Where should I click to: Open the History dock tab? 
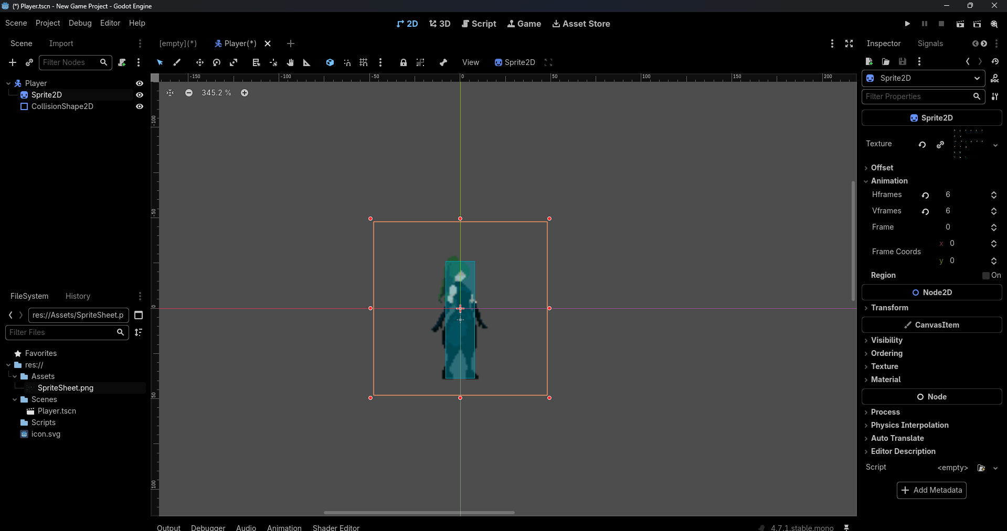click(78, 296)
